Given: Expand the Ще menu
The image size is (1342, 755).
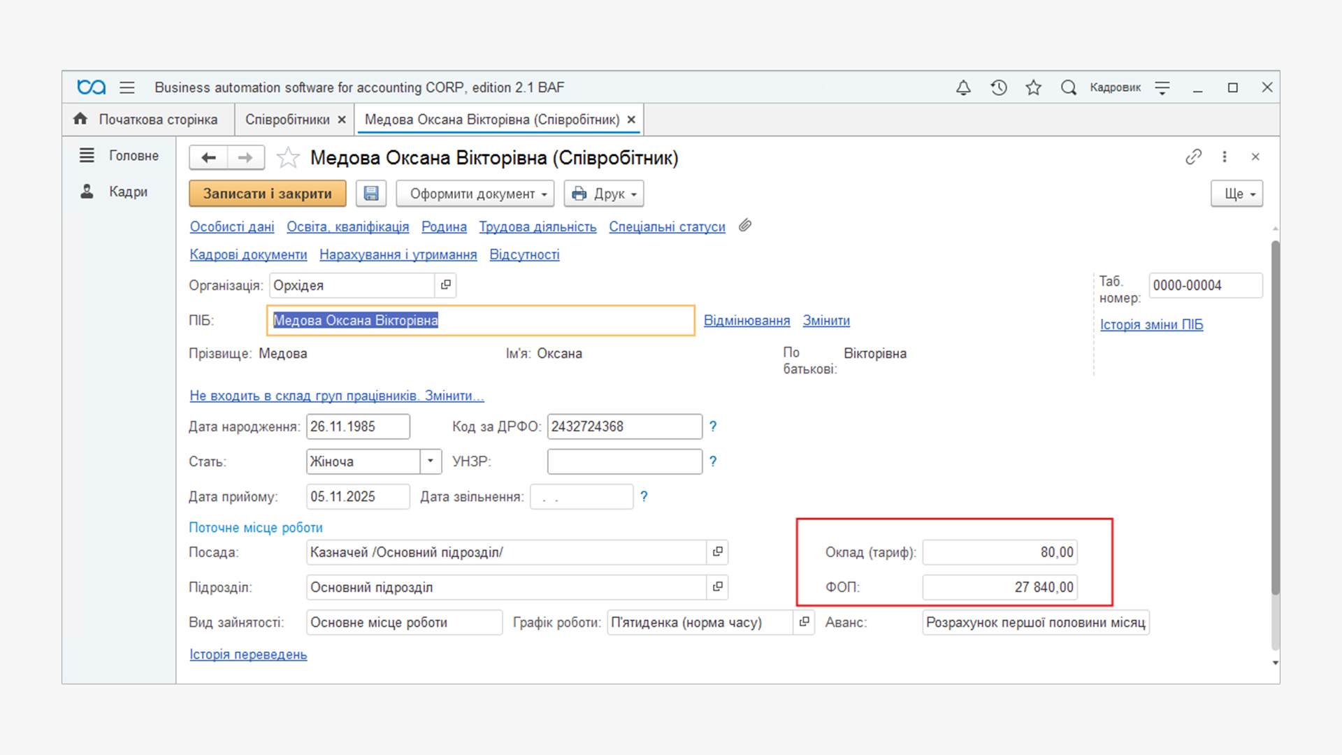Looking at the screenshot, I should pyautogui.click(x=1237, y=194).
